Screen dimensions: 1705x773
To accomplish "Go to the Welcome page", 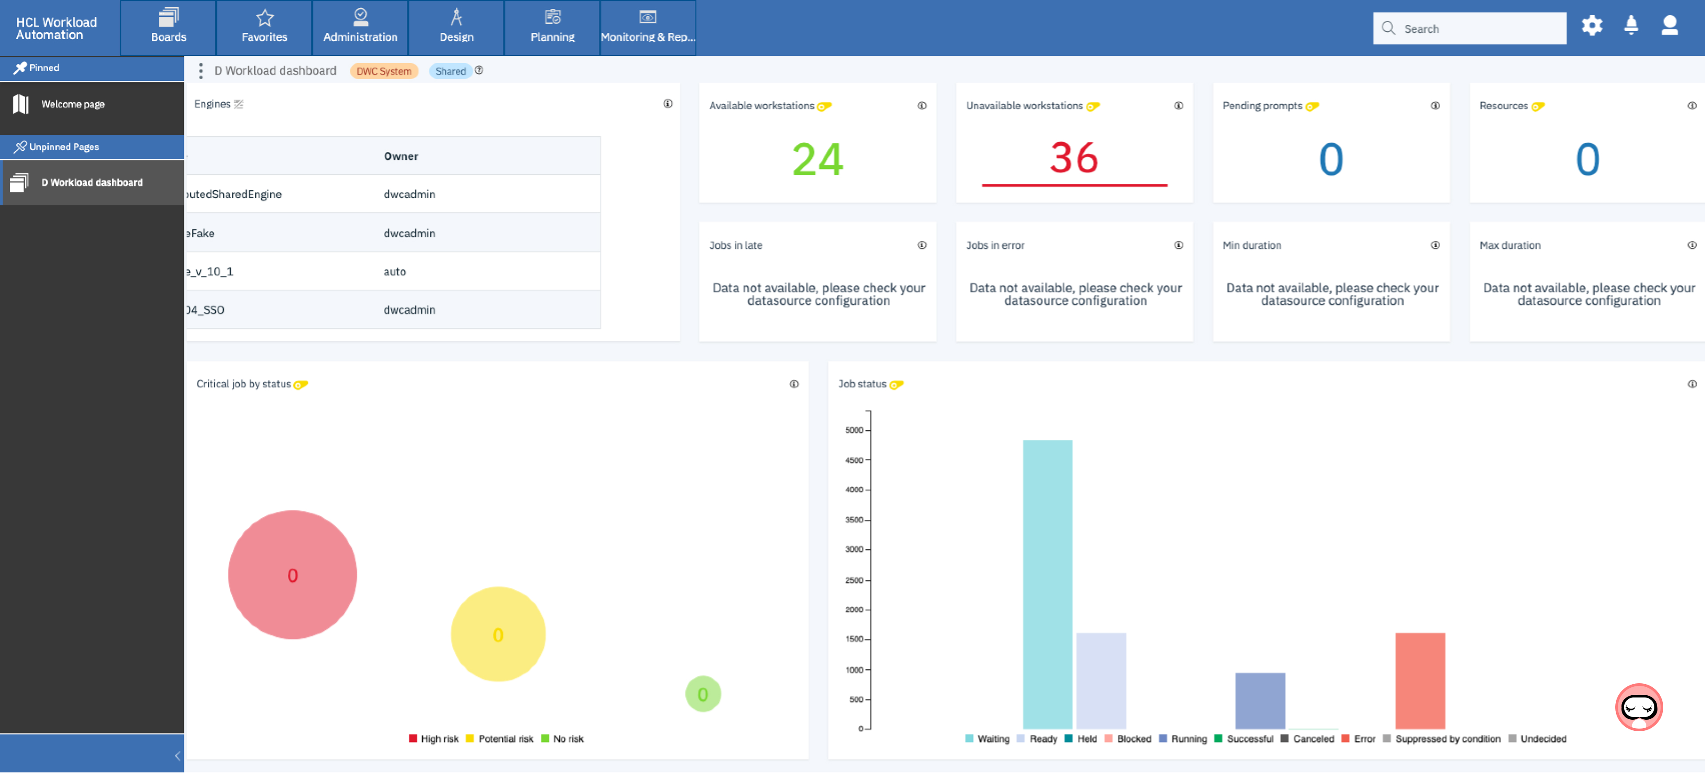I will 73,104.
